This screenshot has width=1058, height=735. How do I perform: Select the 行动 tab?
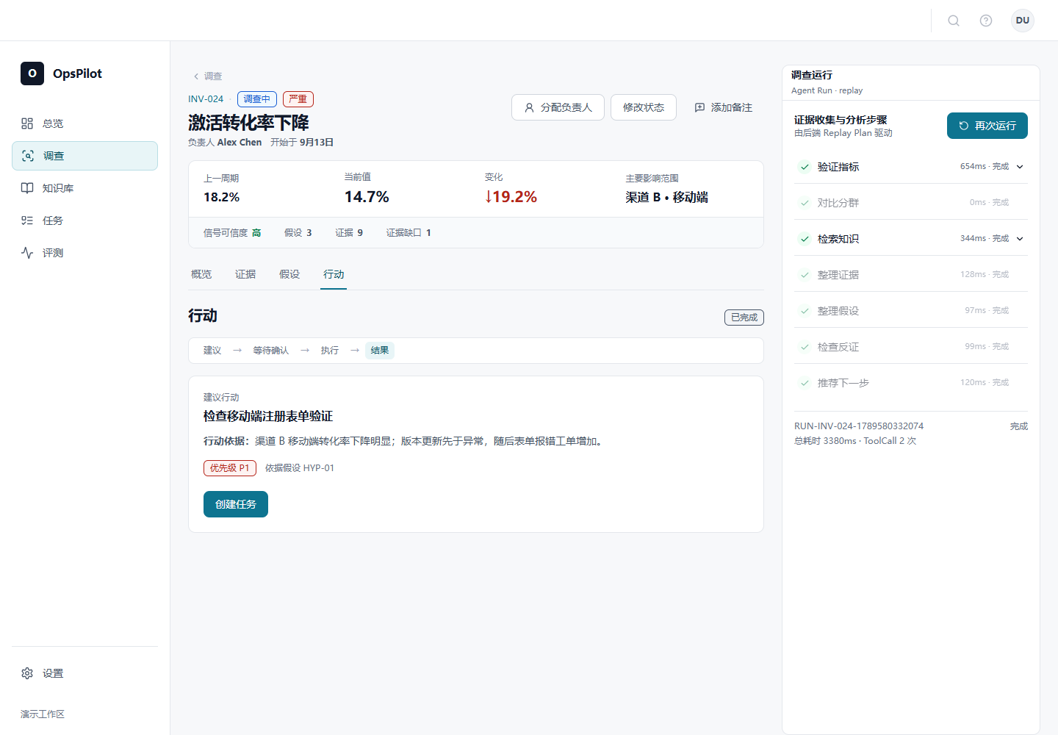pyautogui.click(x=334, y=274)
